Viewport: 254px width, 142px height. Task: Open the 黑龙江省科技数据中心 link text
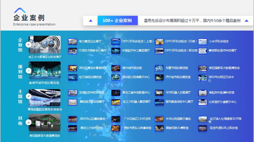pos(136,93)
